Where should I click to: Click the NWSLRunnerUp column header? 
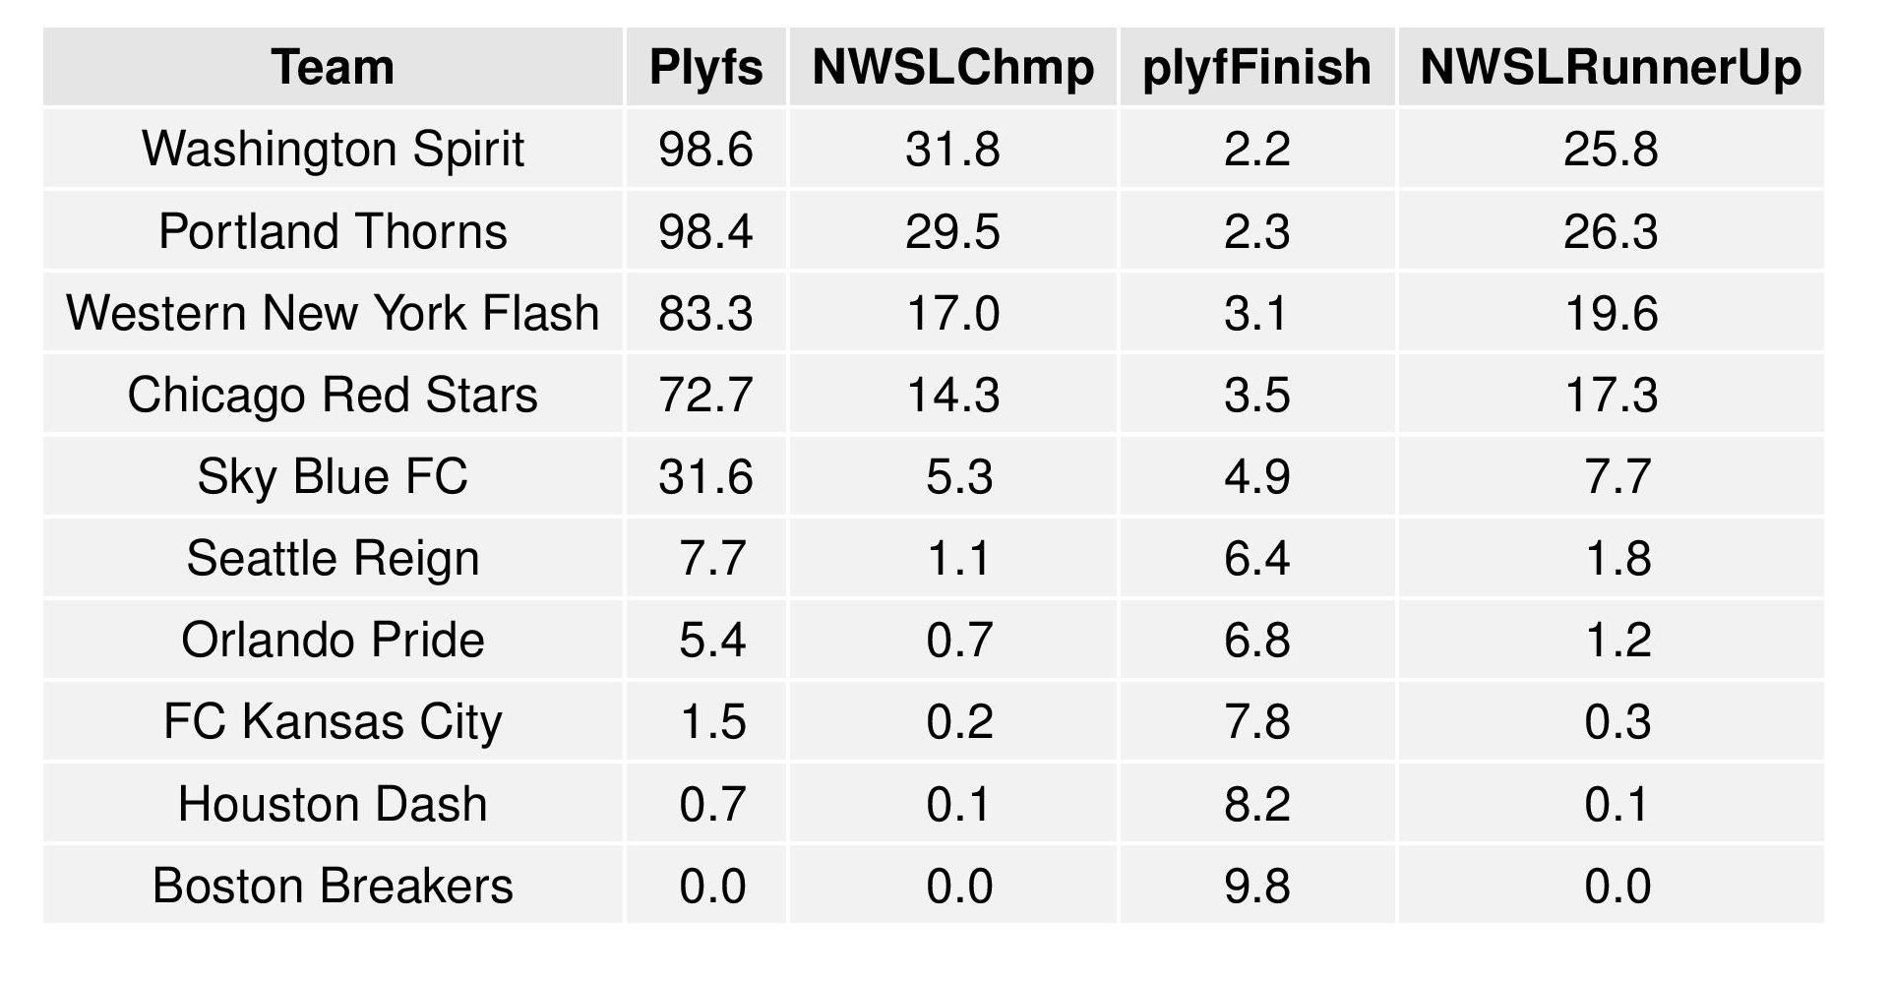[x=1611, y=68]
